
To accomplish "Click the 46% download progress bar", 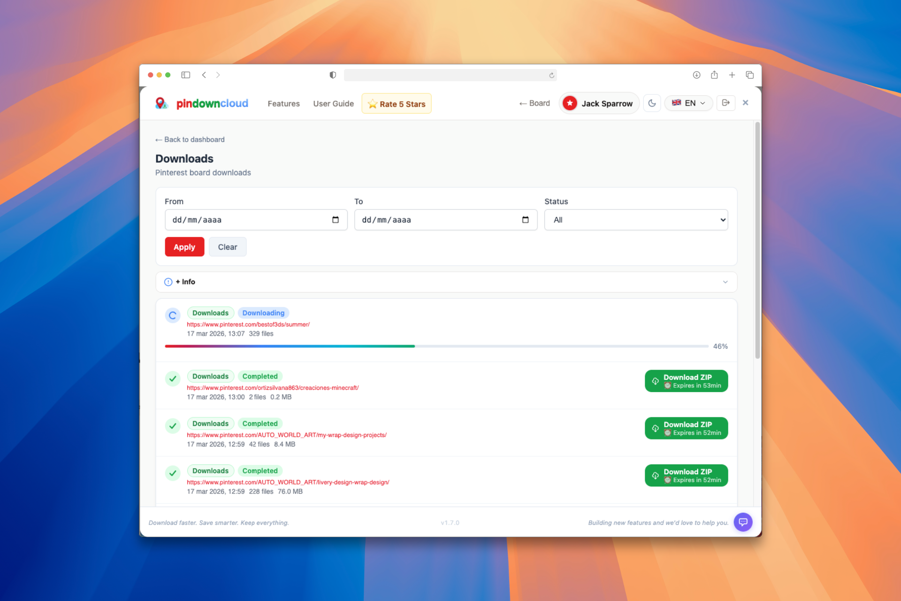I will pyautogui.click(x=436, y=346).
